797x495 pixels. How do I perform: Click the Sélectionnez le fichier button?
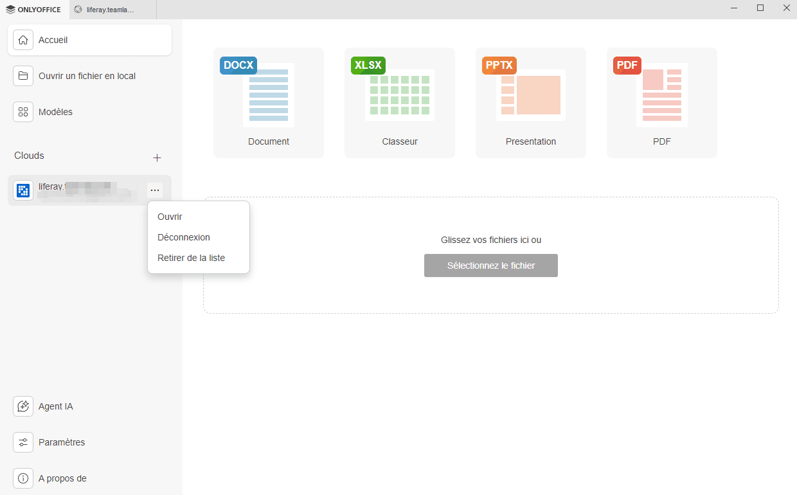[491, 265]
